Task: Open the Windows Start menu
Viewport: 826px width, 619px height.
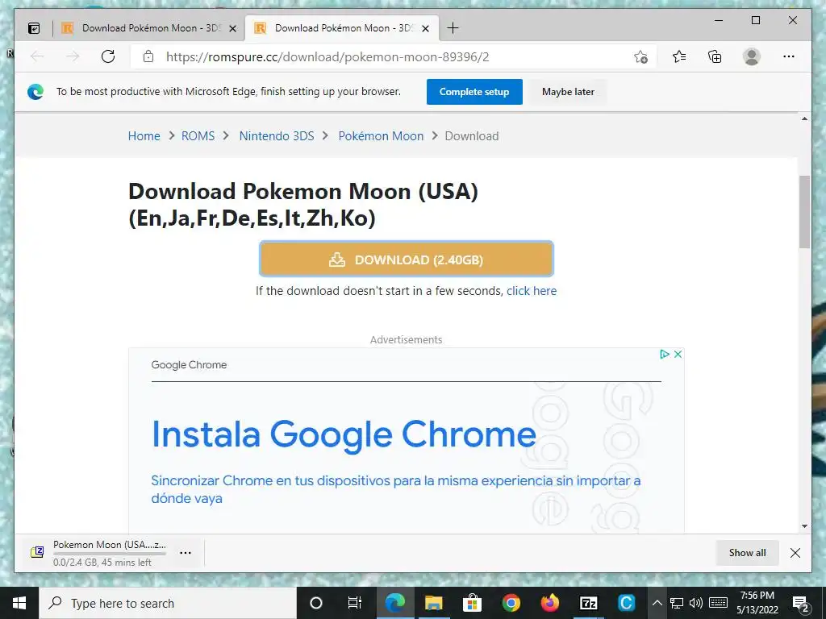Action: pos(19,603)
